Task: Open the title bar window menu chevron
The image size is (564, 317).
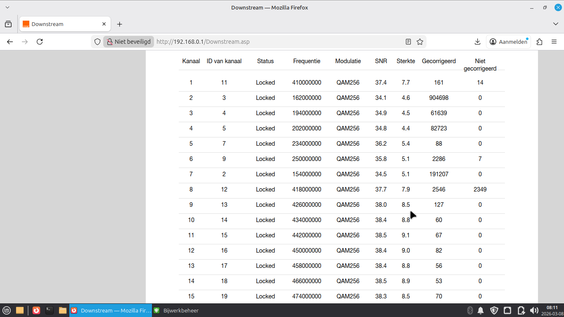Action: pos(7,7)
